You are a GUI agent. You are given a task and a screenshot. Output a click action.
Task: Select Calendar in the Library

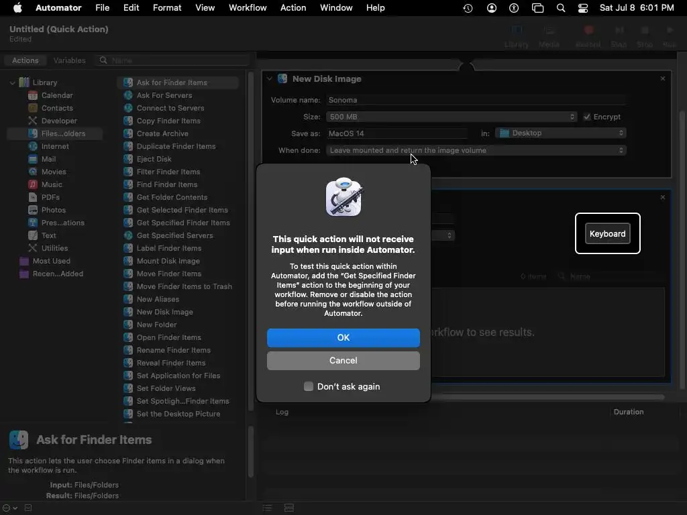click(x=56, y=95)
